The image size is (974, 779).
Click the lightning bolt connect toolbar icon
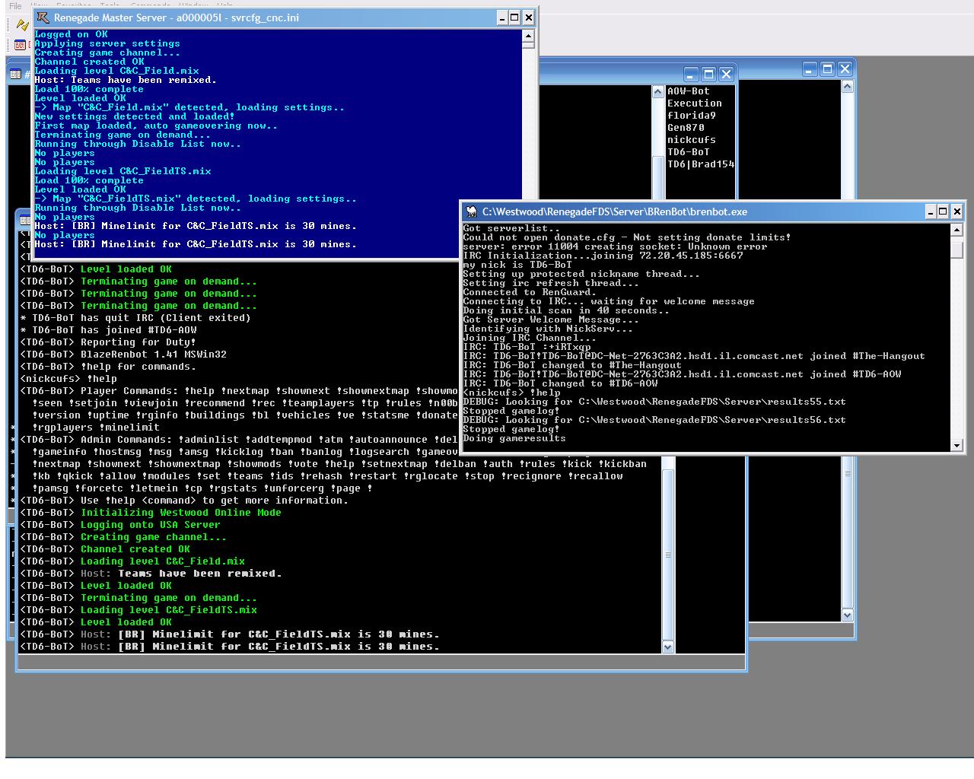point(22,25)
